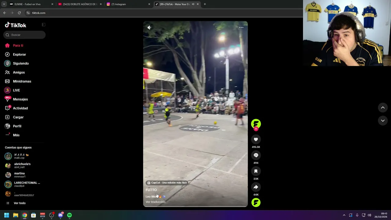Open the video's three-dot options menu

point(241,28)
